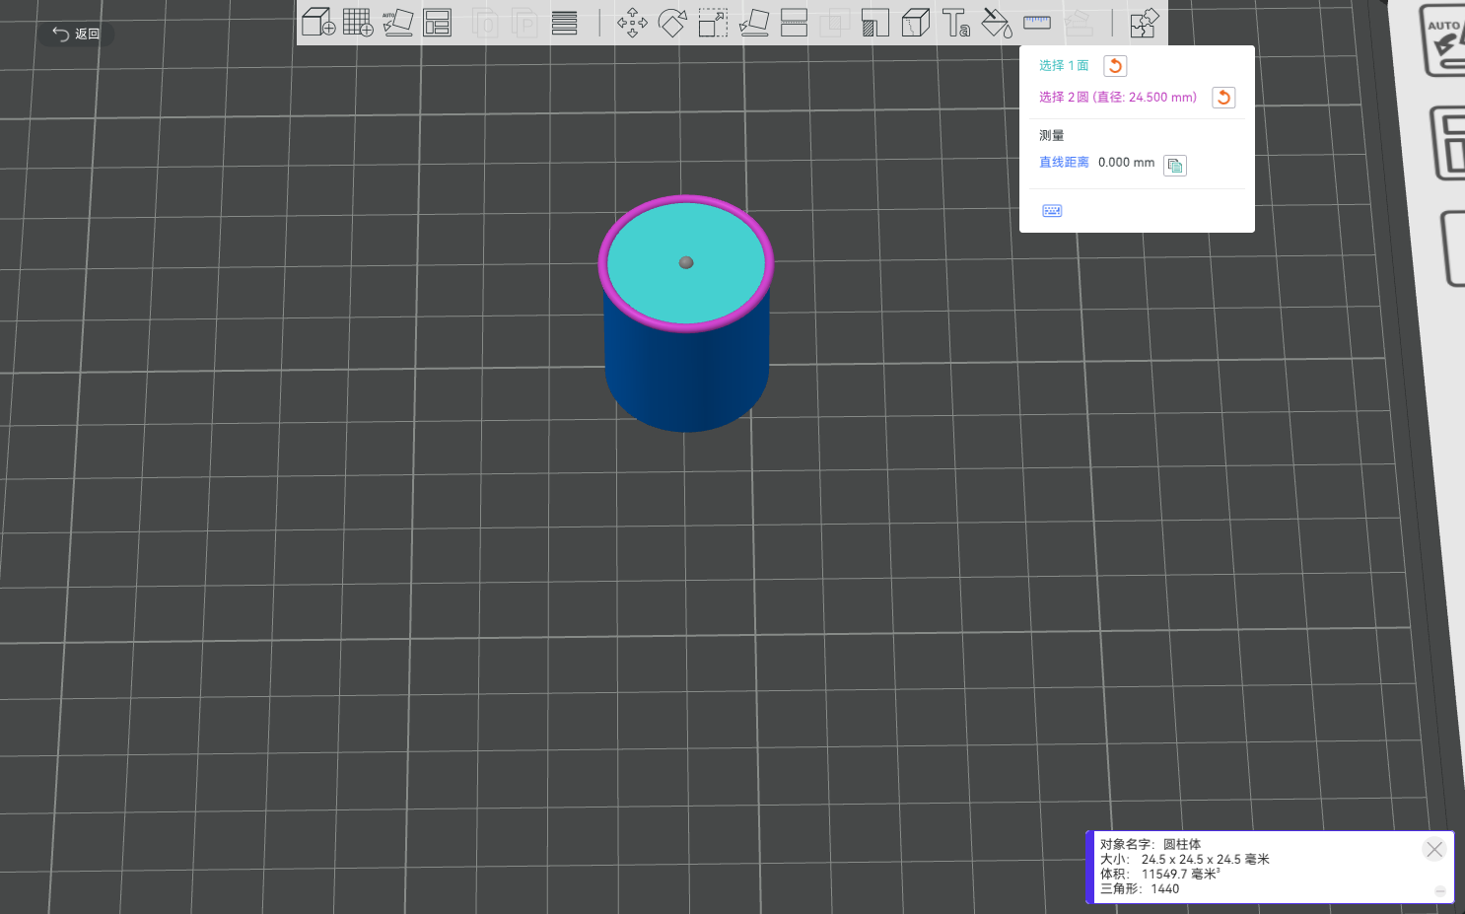Click the 返回 back button

point(77,35)
